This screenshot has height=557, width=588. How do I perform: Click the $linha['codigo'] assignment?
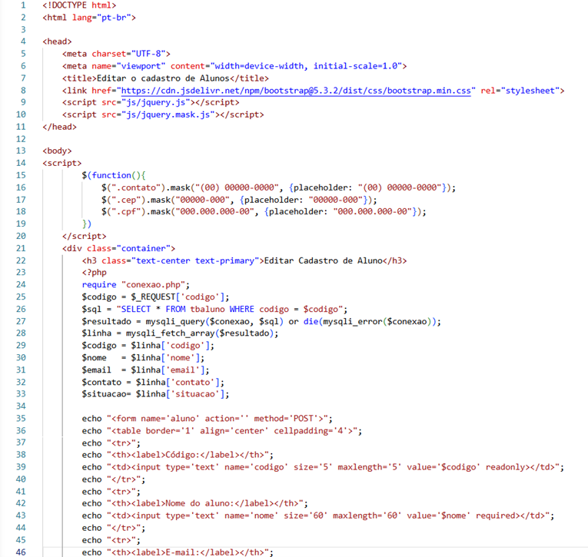[148, 346]
